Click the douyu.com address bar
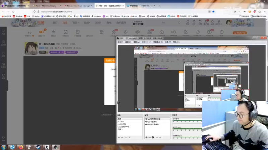Screen dimensions: 268x150 120,12
